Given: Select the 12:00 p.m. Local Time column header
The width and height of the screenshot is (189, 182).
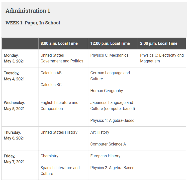Looking at the screenshot, I should click(110, 44).
